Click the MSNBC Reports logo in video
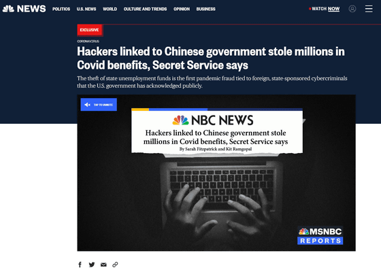381x272 pixels. point(320,235)
